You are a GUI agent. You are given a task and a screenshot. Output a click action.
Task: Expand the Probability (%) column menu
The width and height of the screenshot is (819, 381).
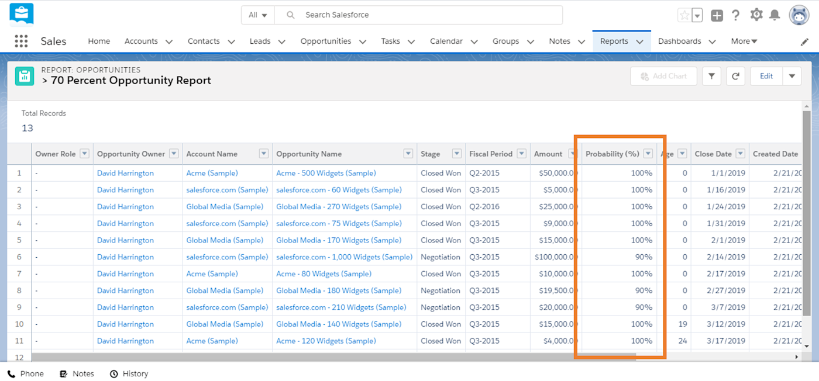coord(648,154)
